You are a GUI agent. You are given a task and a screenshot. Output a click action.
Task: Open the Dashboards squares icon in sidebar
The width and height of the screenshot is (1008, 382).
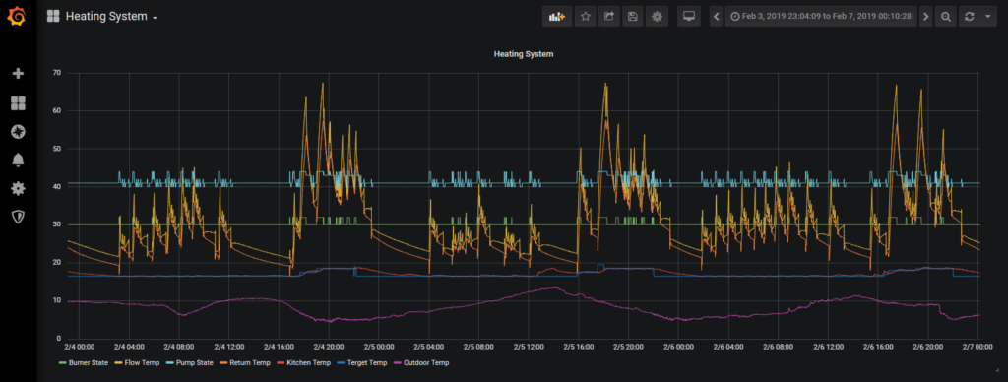click(18, 103)
